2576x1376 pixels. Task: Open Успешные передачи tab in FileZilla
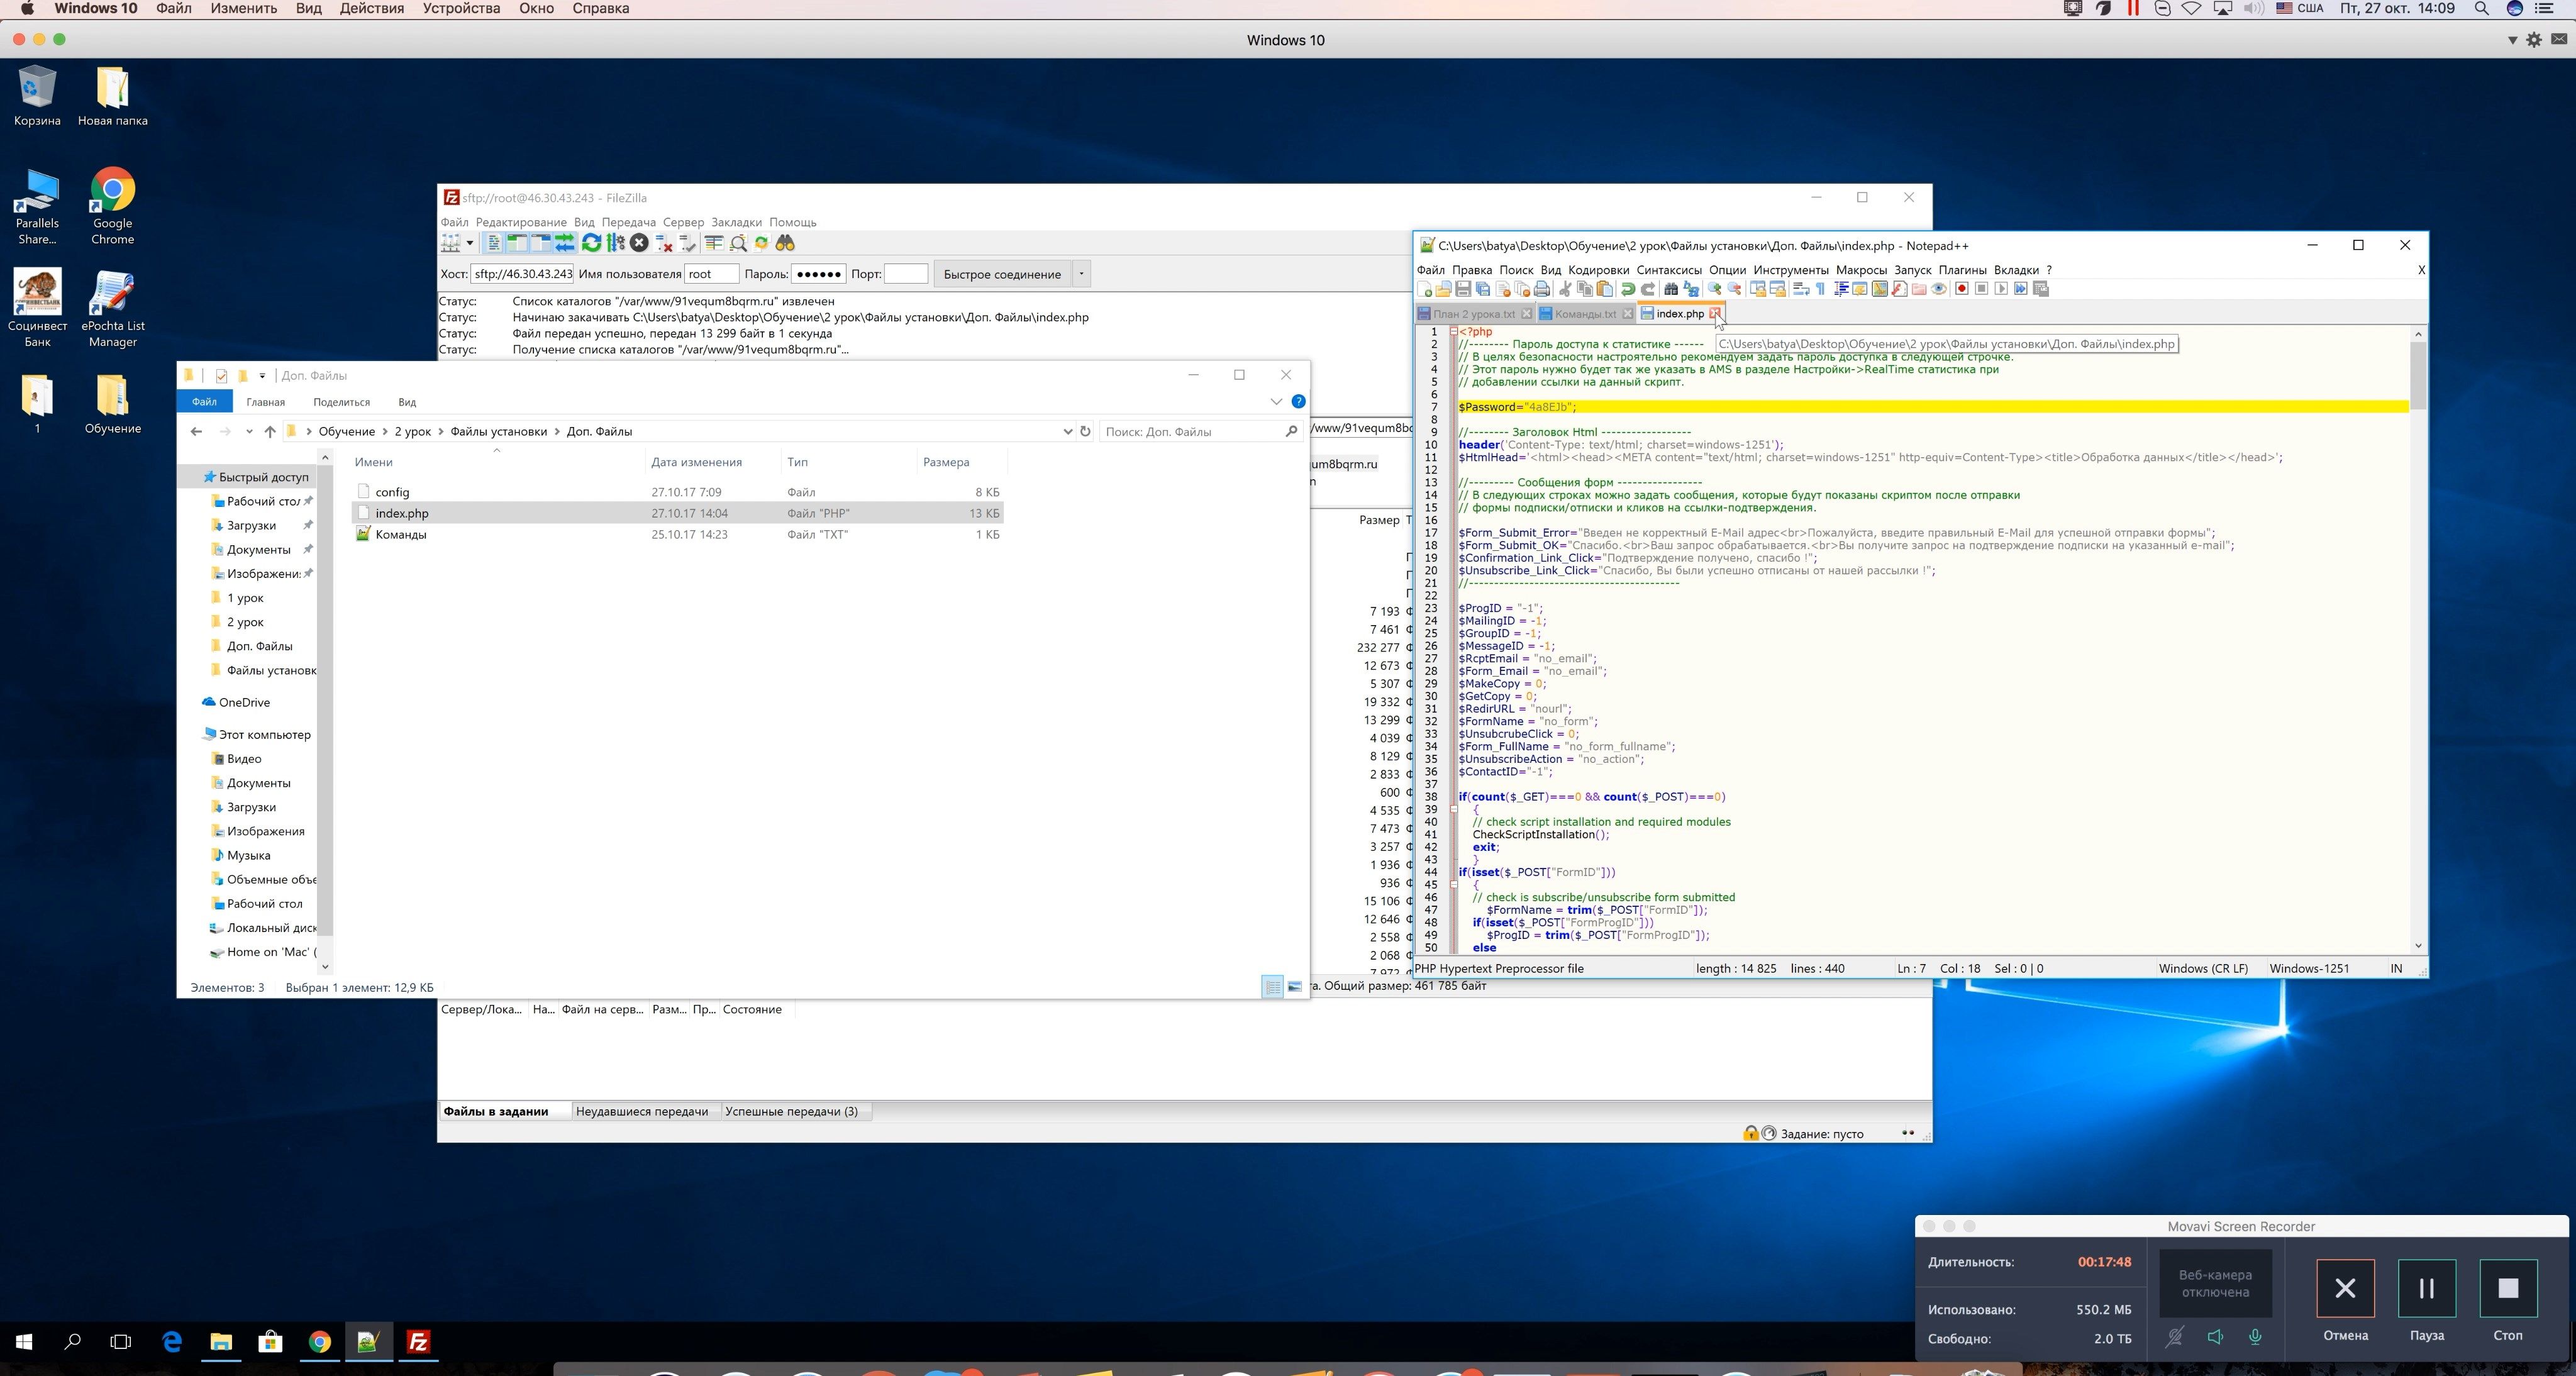(x=791, y=1111)
